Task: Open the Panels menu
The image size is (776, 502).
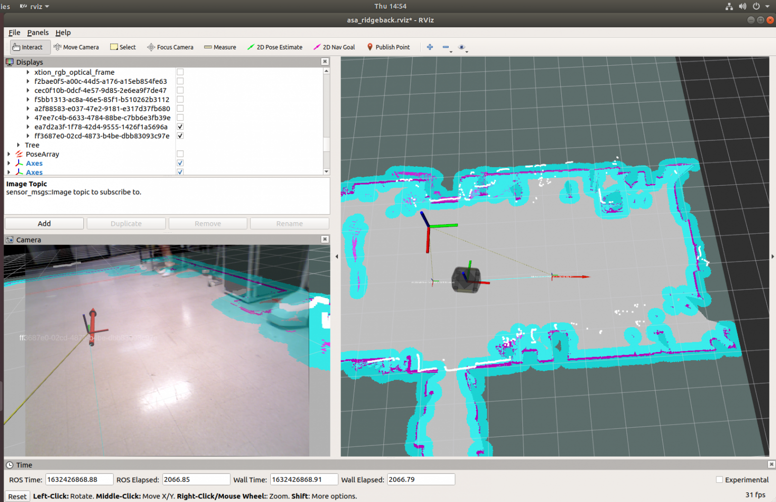Action: click(38, 32)
